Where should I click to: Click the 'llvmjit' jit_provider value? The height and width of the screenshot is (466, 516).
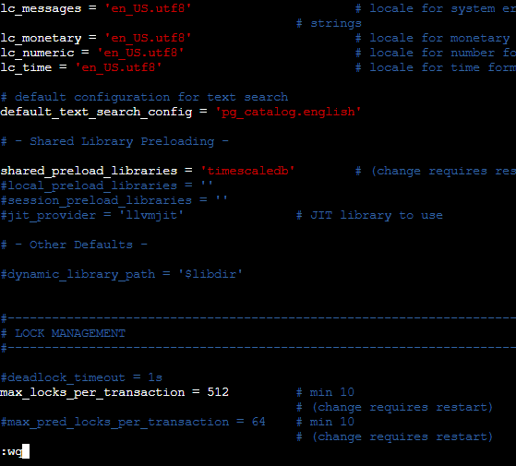click(x=151, y=215)
